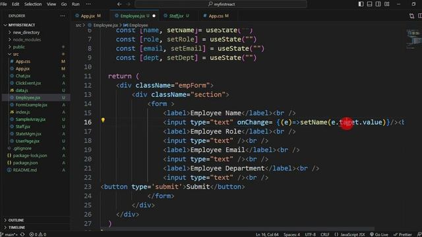
Task: Click the CRLF line ending indicator
Action: 325,234
